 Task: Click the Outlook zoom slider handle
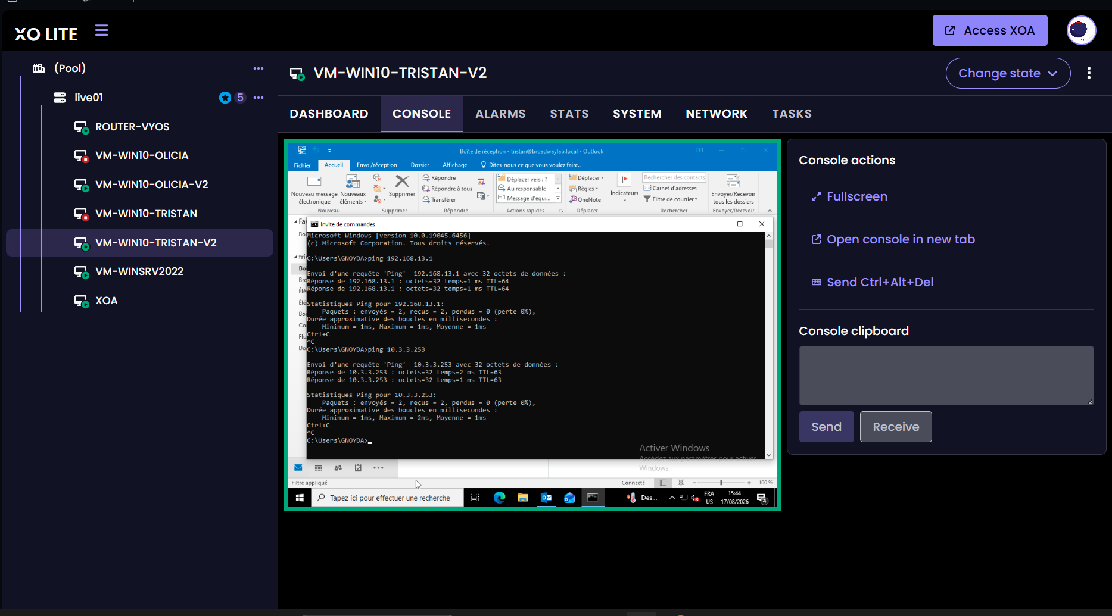(x=721, y=483)
